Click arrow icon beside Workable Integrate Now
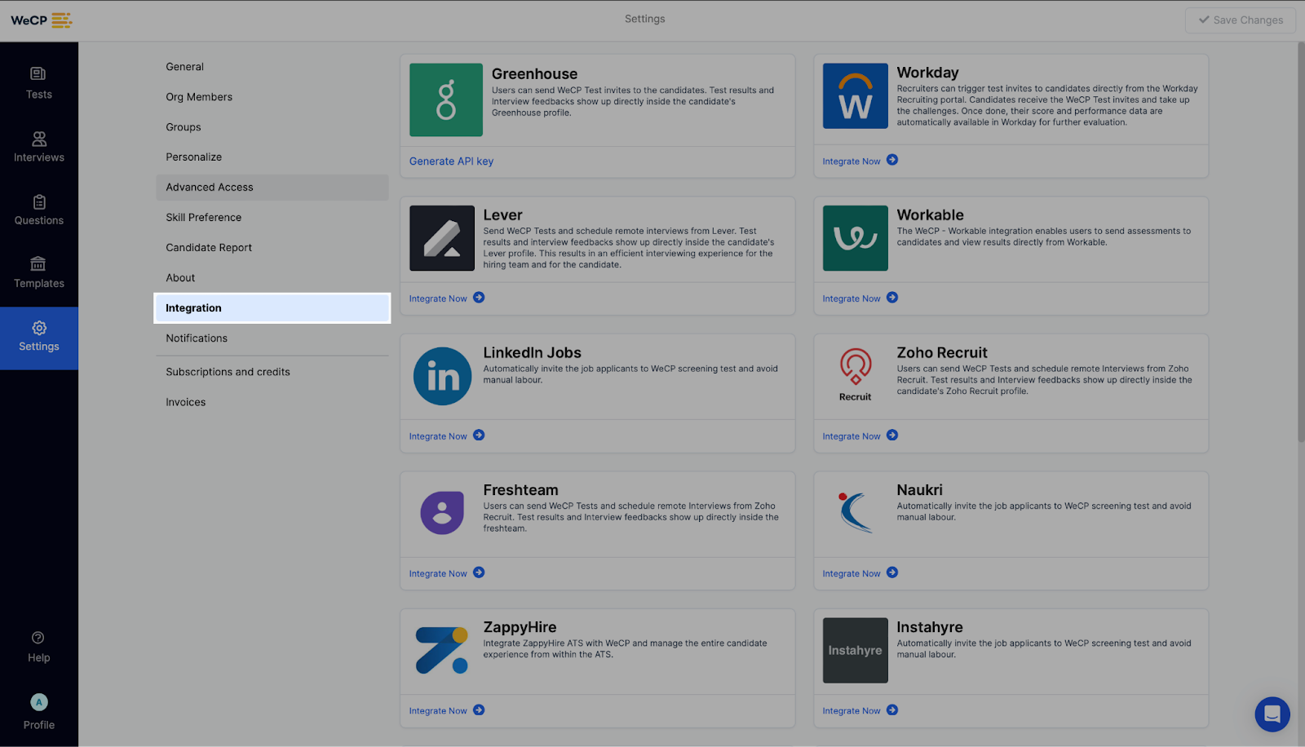Screen dimensions: 1305x747 click(x=892, y=298)
